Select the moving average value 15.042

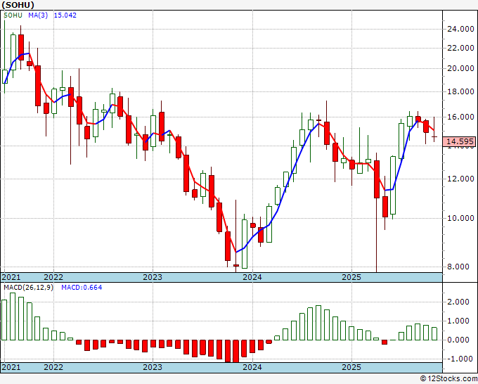click(65, 15)
